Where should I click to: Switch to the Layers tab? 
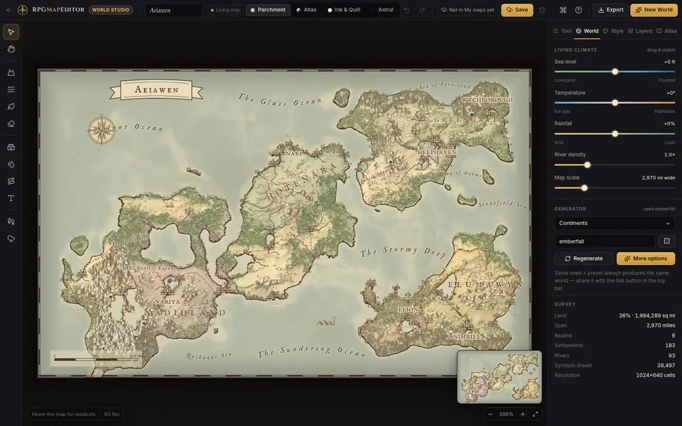640,31
